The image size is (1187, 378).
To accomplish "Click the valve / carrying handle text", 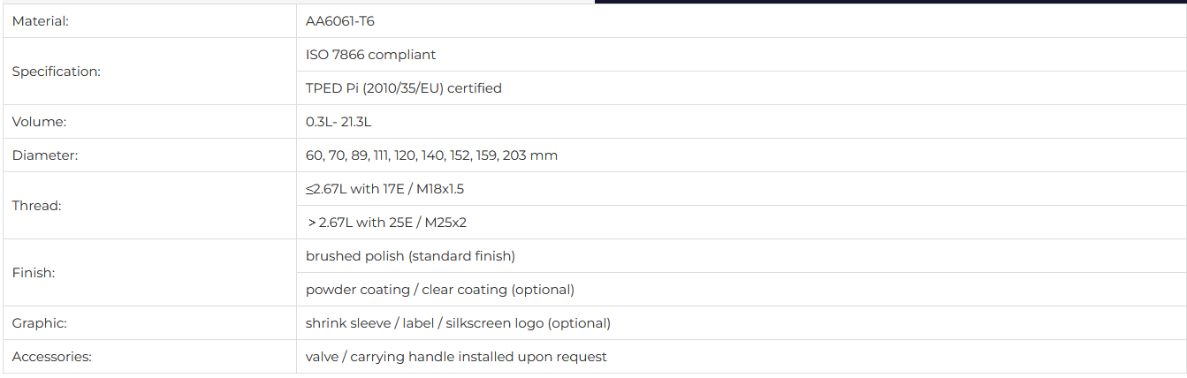I will (456, 357).
